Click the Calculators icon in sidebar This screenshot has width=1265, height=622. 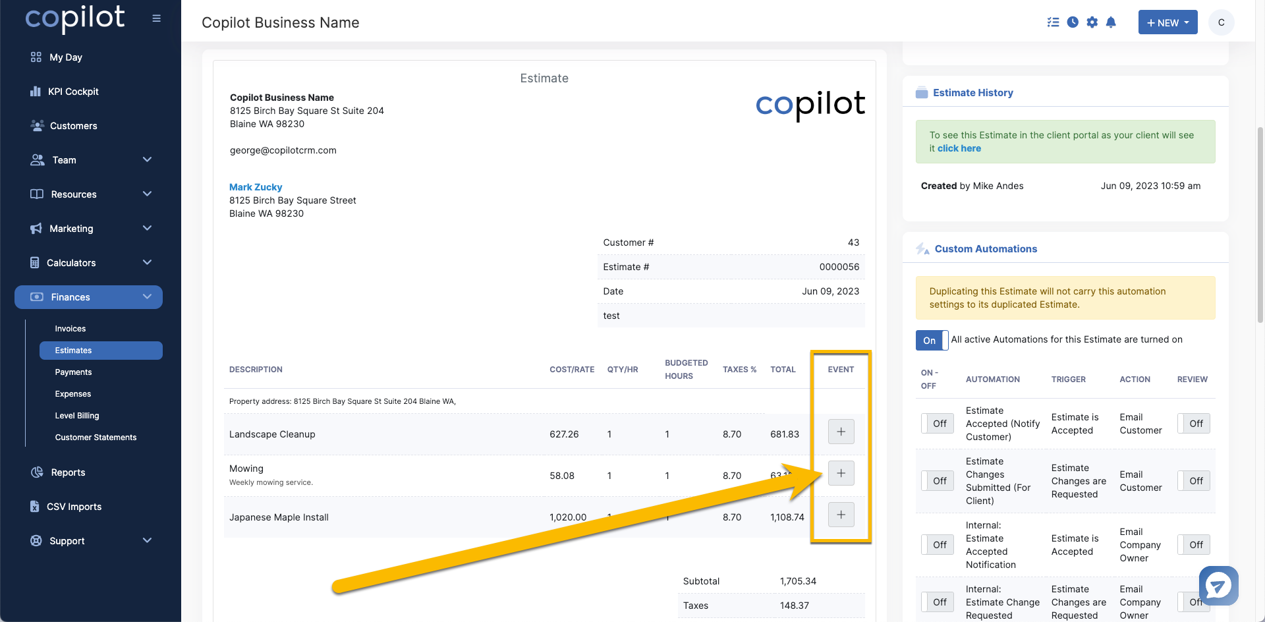pos(35,262)
